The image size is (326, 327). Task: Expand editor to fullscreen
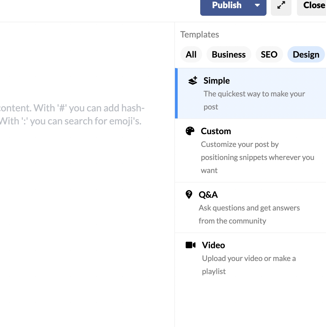[281, 5]
